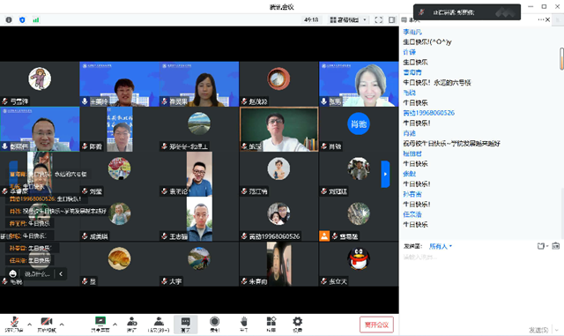564x336 pixels.
Task: Toggle the microphone mute button
Action: coord(14,325)
